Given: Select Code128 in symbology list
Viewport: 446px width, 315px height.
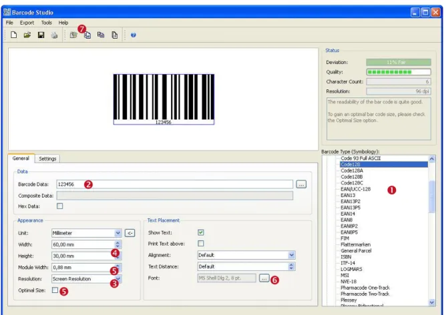Looking at the screenshot, I should tap(384, 164).
